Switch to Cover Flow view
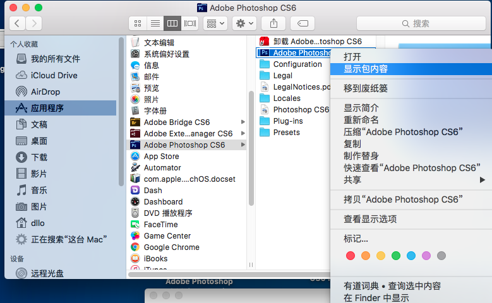The image size is (492, 303). (x=190, y=23)
